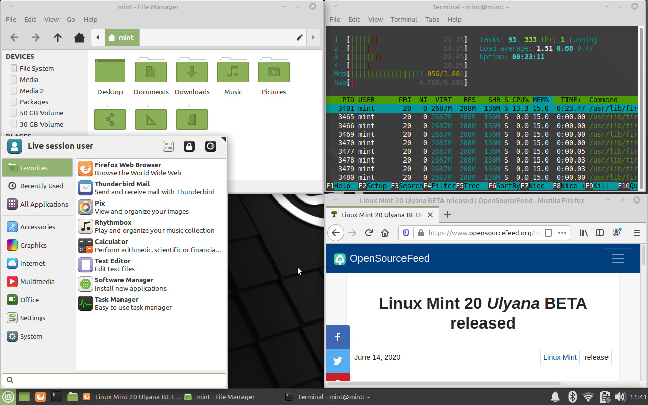The height and width of the screenshot is (405, 648).
Task: Open volume control in system tray
Action: tap(620, 397)
